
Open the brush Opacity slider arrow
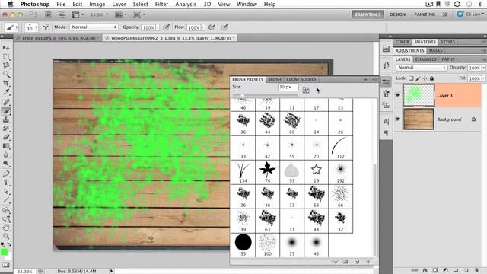[158, 27]
